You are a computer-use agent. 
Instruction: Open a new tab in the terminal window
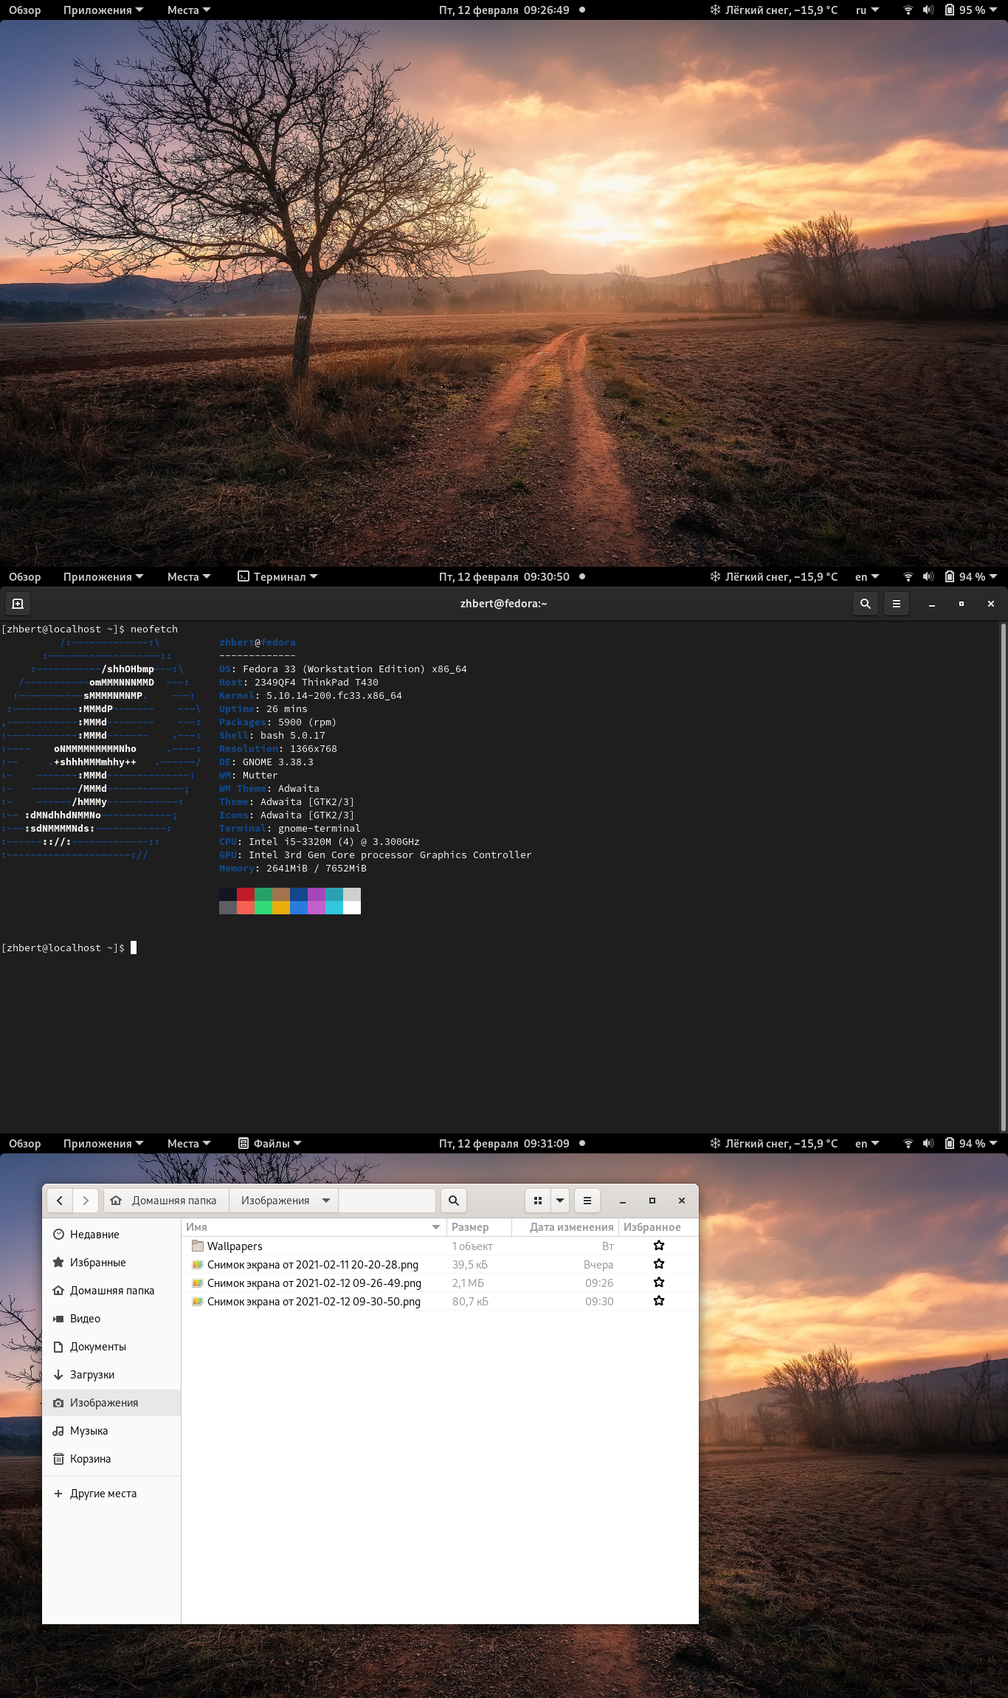[18, 604]
